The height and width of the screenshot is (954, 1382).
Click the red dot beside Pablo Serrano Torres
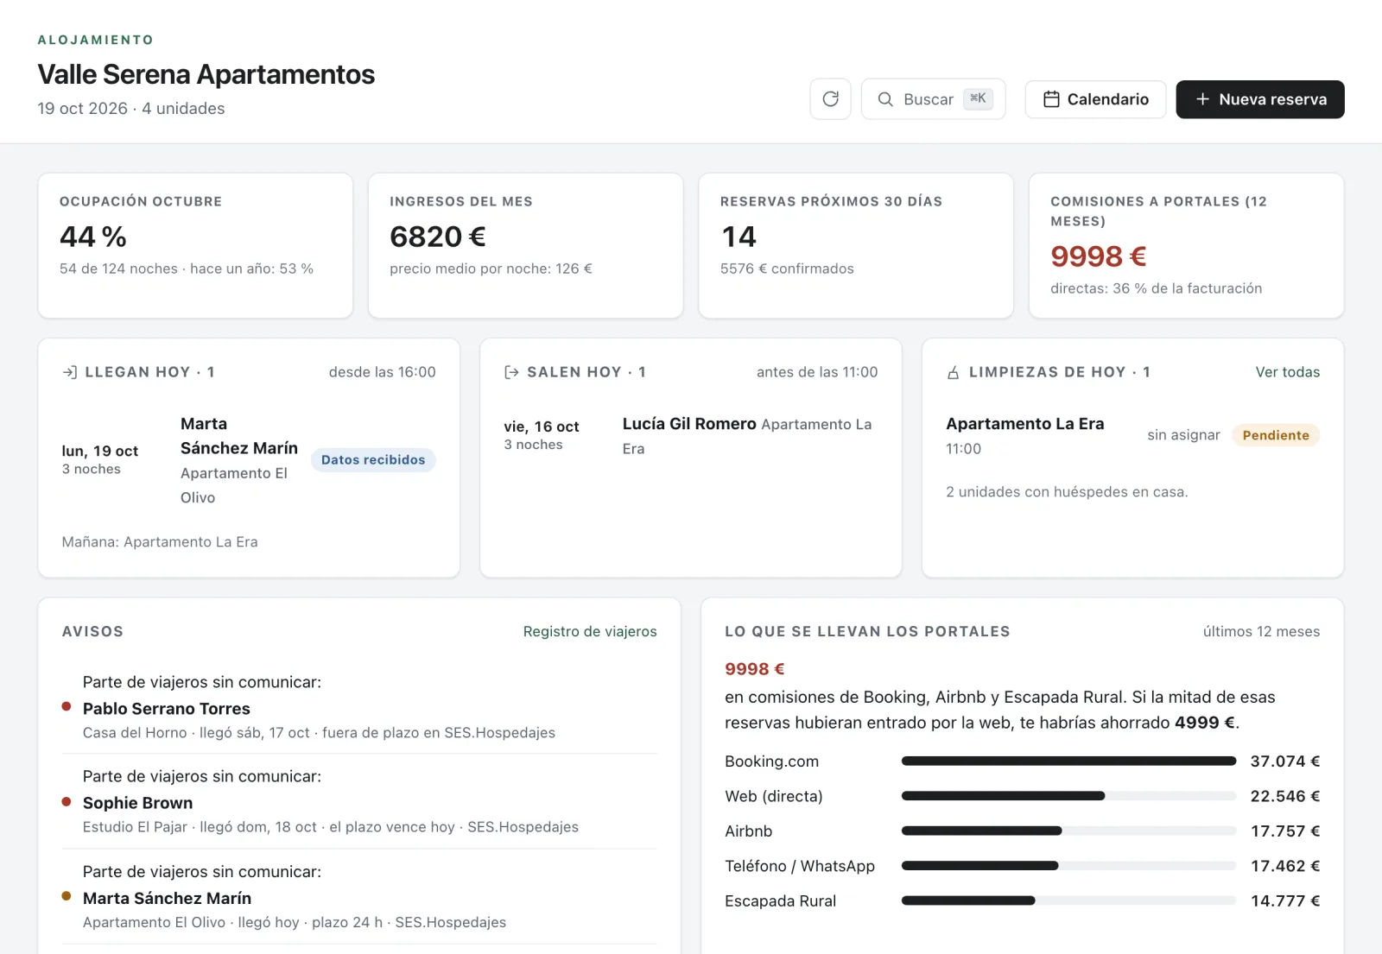pyautogui.click(x=67, y=706)
